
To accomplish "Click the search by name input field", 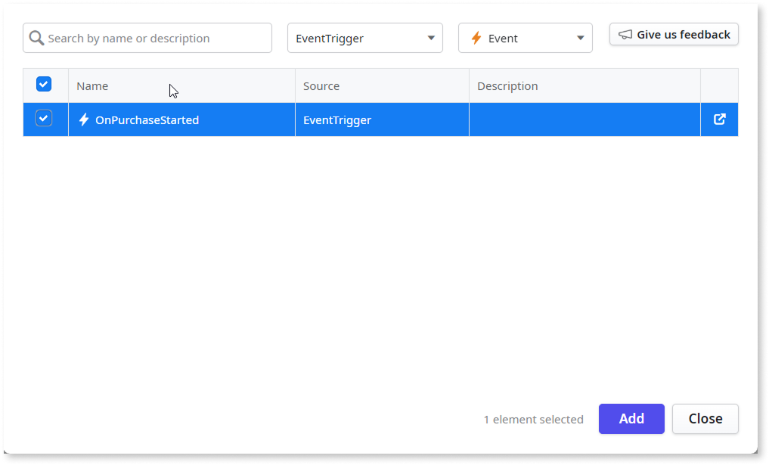I will pos(147,38).
